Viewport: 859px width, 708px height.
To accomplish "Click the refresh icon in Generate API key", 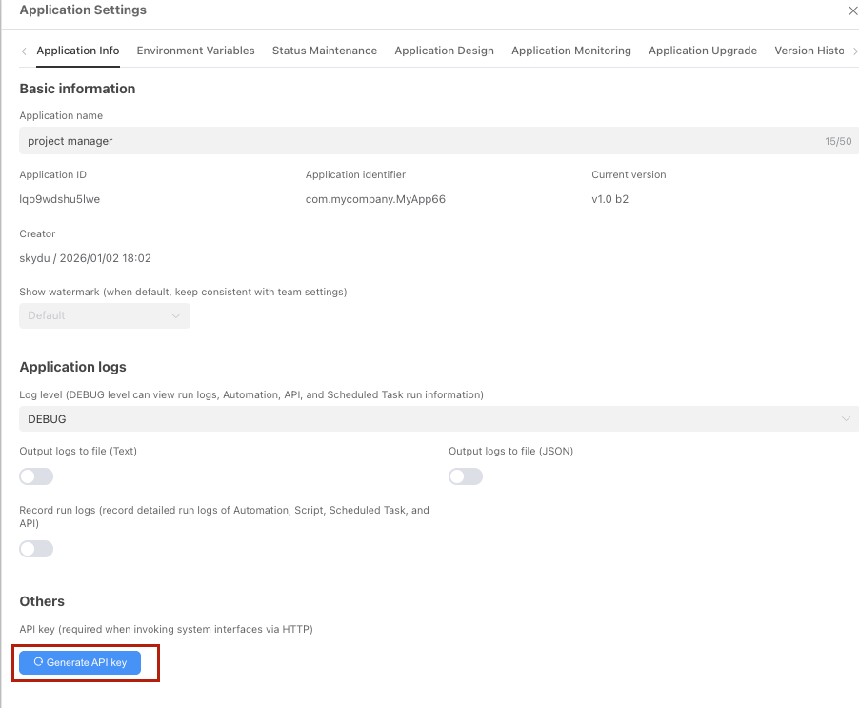I will (x=38, y=662).
